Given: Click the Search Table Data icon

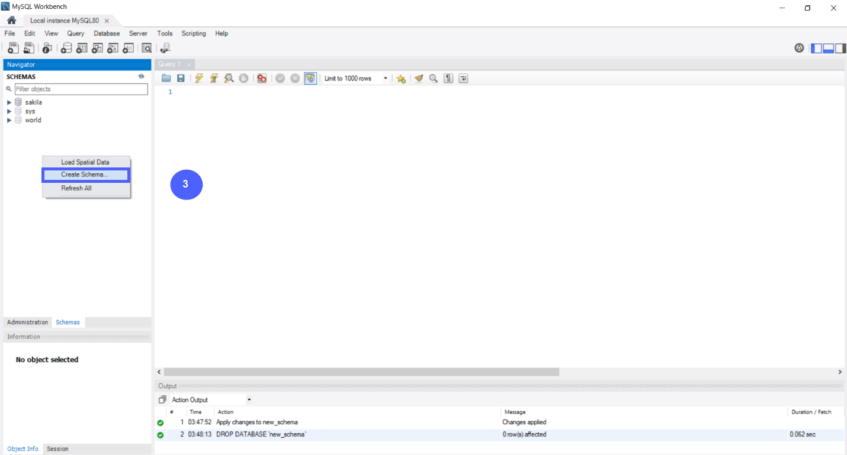Looking at the screenshot, I should point(146,48).
